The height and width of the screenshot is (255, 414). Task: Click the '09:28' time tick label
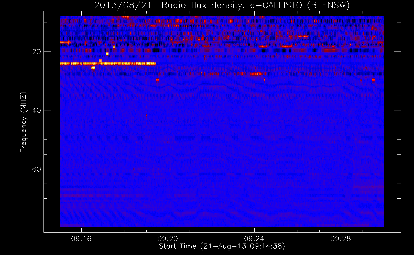pyautogui.click(x=341, y=239)
